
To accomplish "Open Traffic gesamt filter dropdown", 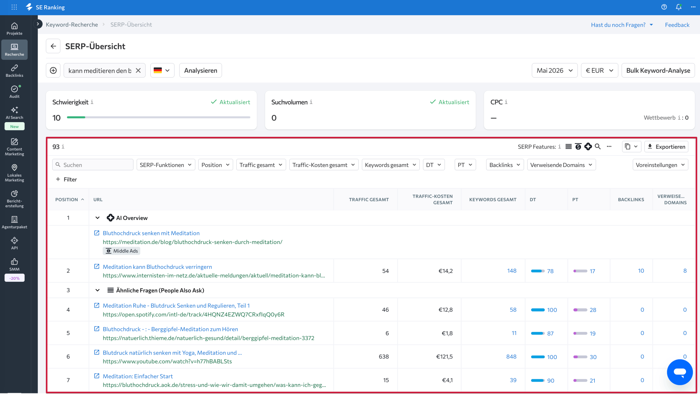I will pos(261,165).
